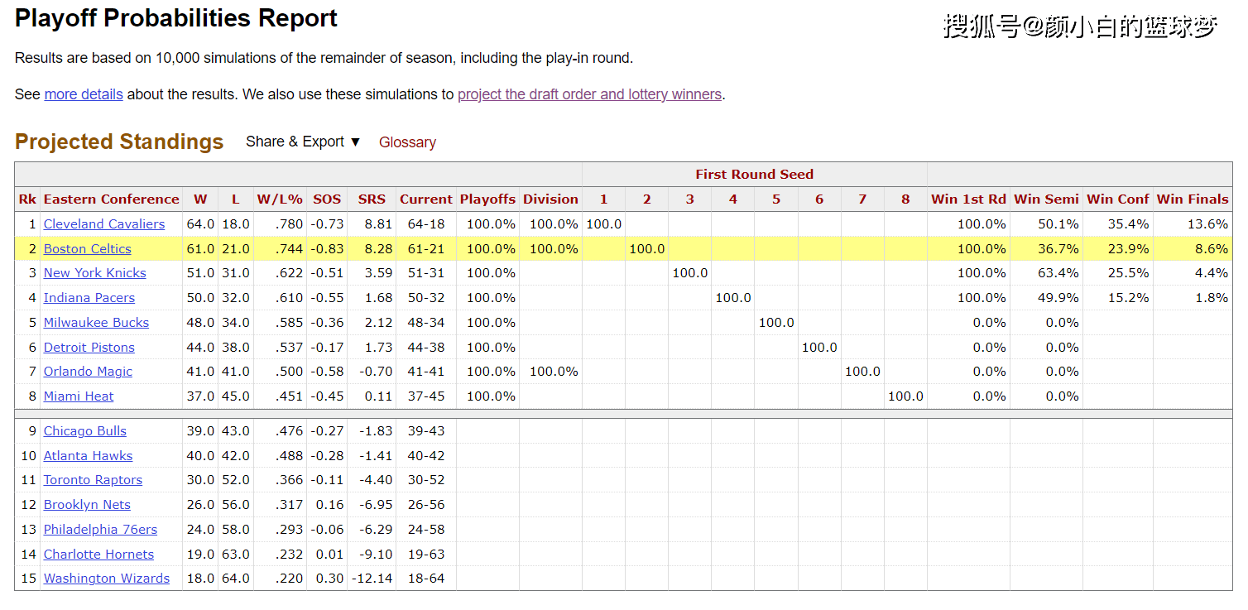The width and height of the screenshot is (1248, 610).
Task: Click the First Round Seed group header
Action: (754, 174)
